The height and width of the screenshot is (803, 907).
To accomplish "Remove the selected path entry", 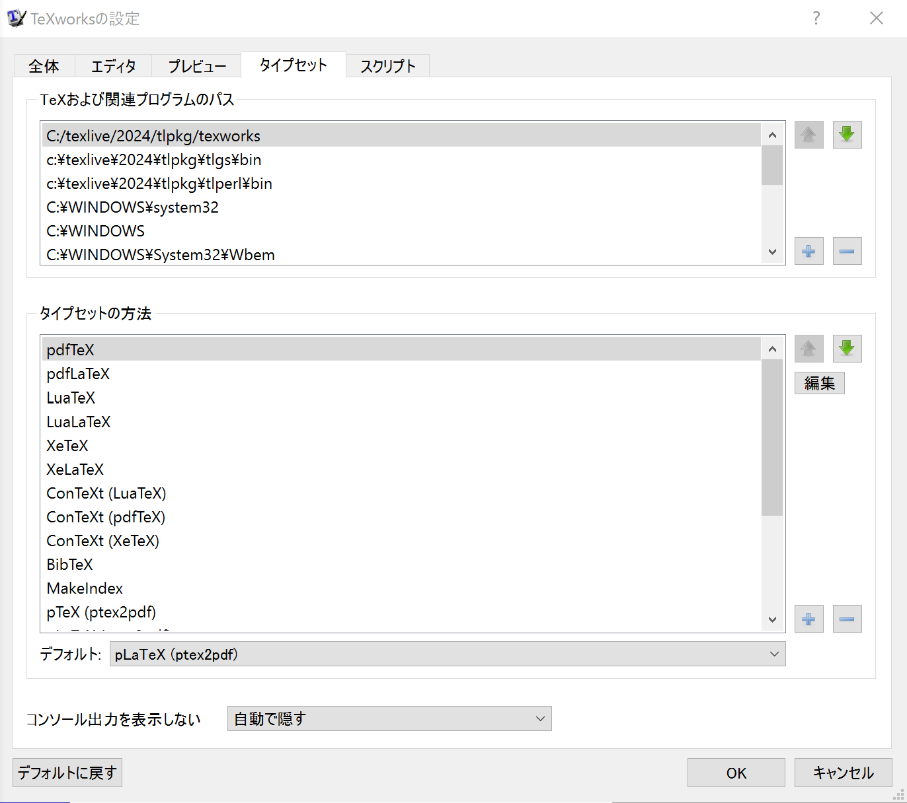I will click(x=847, y=251).
